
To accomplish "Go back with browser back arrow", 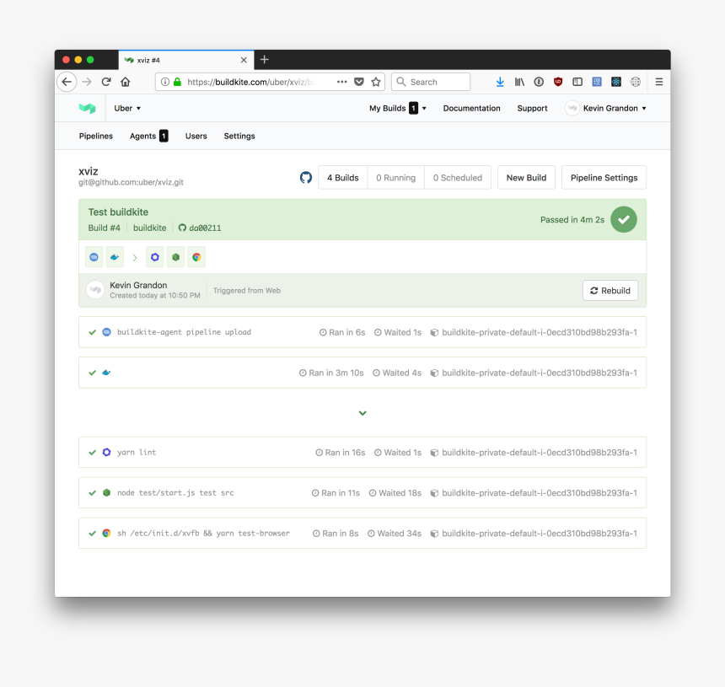I will pos(67,82).
